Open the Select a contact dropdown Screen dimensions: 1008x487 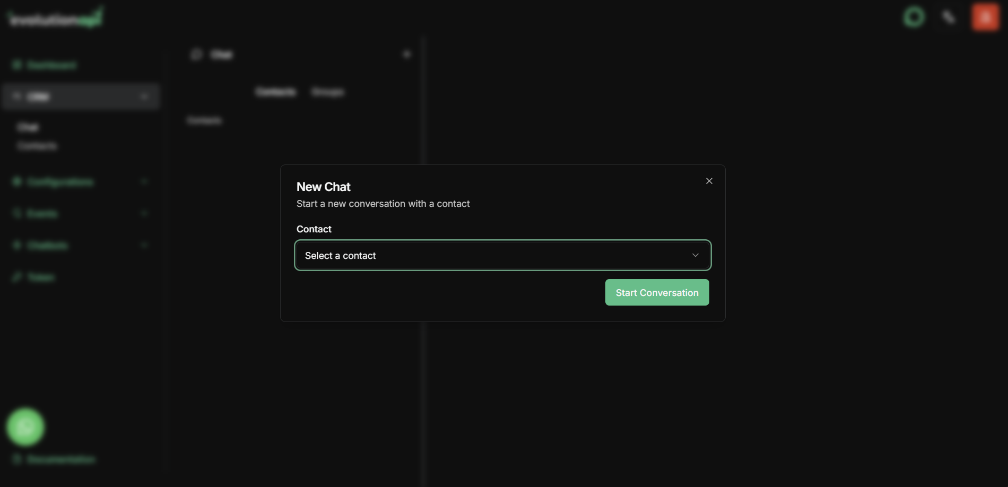(x=502, y=255)
